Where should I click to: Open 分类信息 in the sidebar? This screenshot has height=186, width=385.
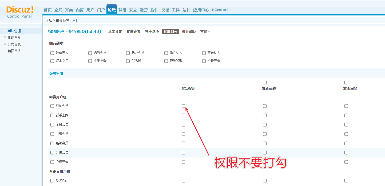point(14,44)
